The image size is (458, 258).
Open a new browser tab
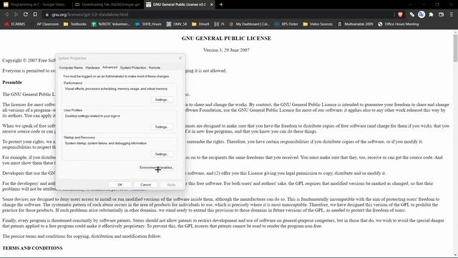pos(221,4)
